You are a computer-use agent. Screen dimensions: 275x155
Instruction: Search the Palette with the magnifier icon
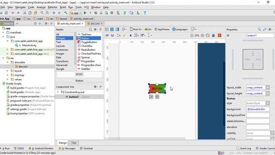90,30
